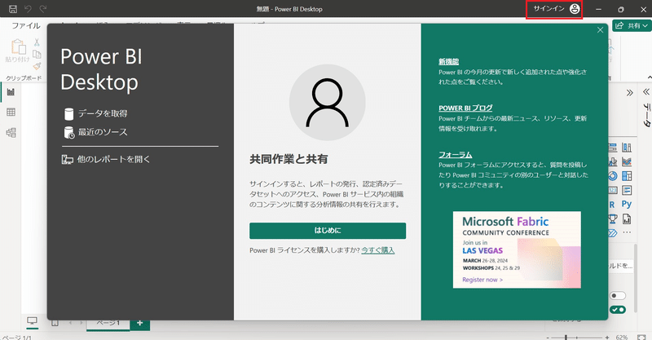The width and height of the screenshot is (652, 340).
Task: Open the フォーラム link
Action: pyautogui.click(x=456, y=155)
